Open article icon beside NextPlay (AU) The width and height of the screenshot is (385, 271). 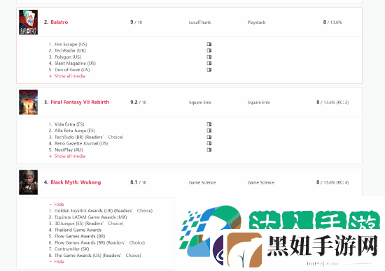(209, 149)
